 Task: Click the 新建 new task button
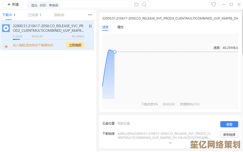pos(13,4)
